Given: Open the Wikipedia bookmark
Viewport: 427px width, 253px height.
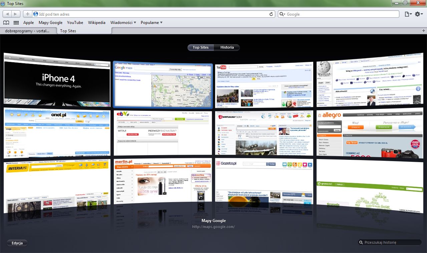Looking at the screenshot, I should [97, 23].
